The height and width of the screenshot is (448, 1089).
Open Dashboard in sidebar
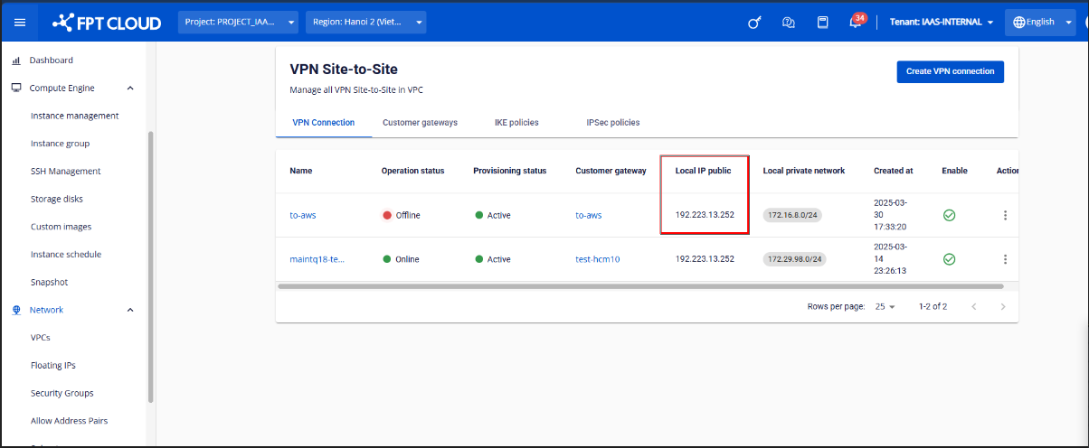click(51, 61)
